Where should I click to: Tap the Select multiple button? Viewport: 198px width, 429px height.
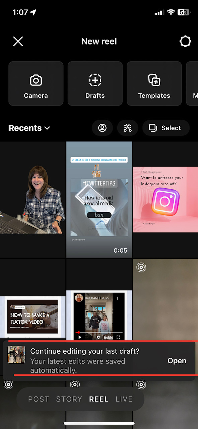pyautogui.click(x=166, y=128)
